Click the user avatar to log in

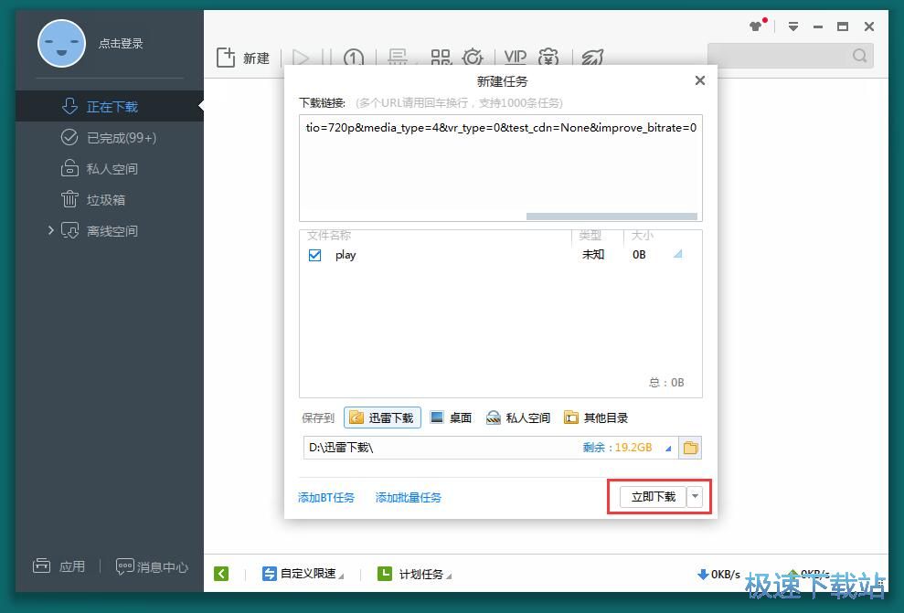[x=61, y=44]
